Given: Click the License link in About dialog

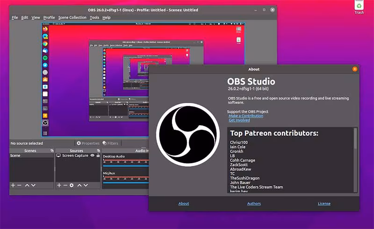Looking at the screenshot, I should coord(324,203).
